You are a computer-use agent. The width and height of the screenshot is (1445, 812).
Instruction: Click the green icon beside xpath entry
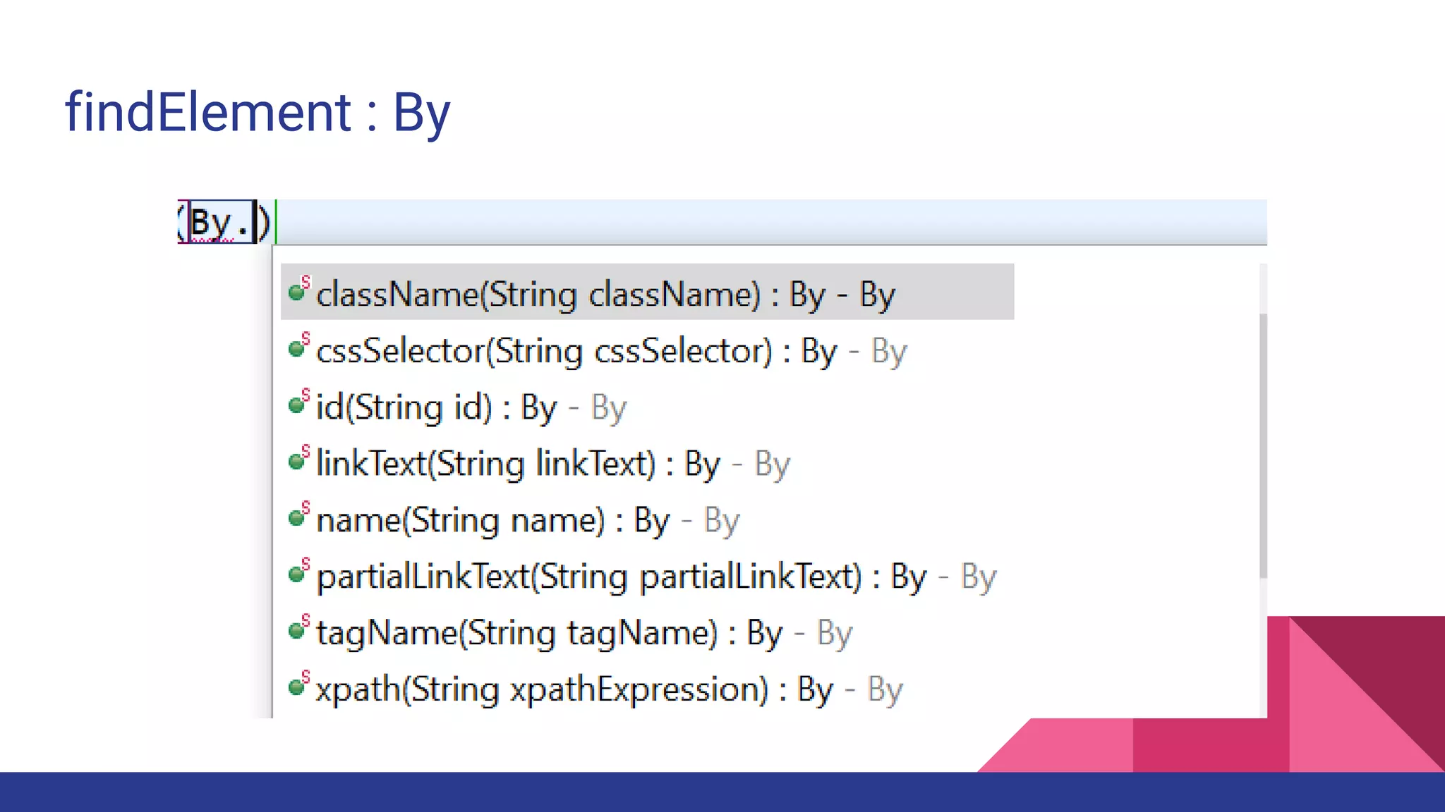tap(298, 686)
